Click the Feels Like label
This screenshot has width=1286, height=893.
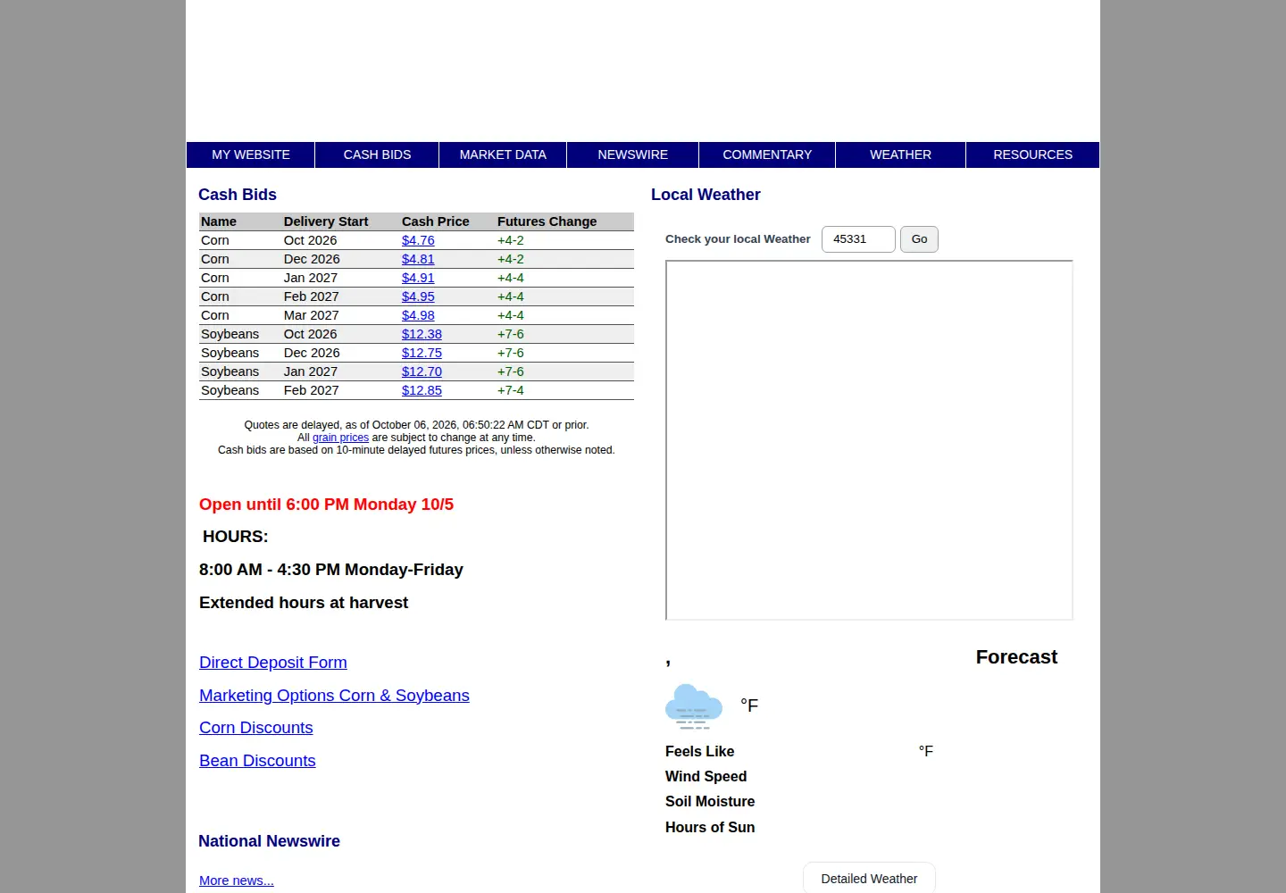coord(700,752)
